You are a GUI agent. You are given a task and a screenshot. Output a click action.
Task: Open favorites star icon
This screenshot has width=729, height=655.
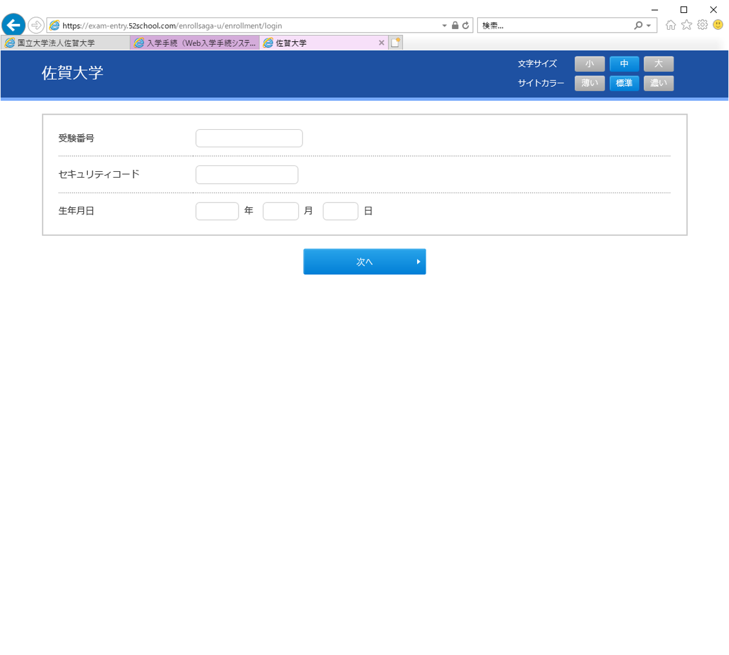point(687,25)
